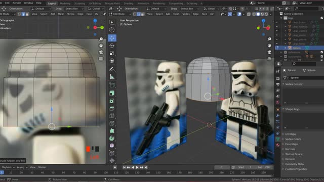The height and width of the screenshot is (182, 324).
Task: Open the Window menu
Action: (28, 3)
